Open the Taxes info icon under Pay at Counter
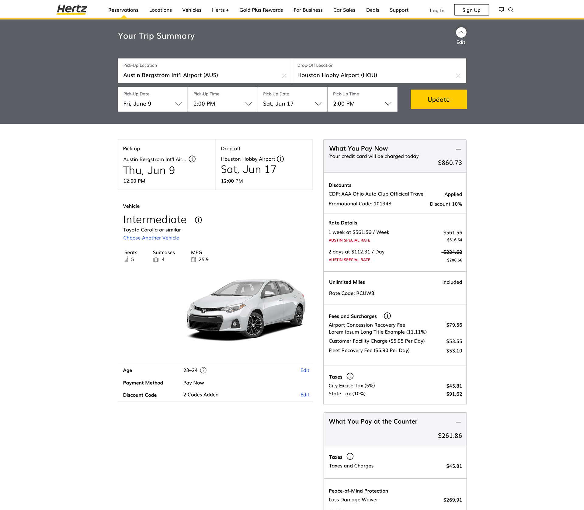This screenshot has height=510, width=584. pos(350,456)
